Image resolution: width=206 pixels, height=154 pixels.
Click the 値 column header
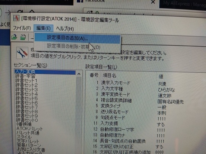(x=161, y=76)
